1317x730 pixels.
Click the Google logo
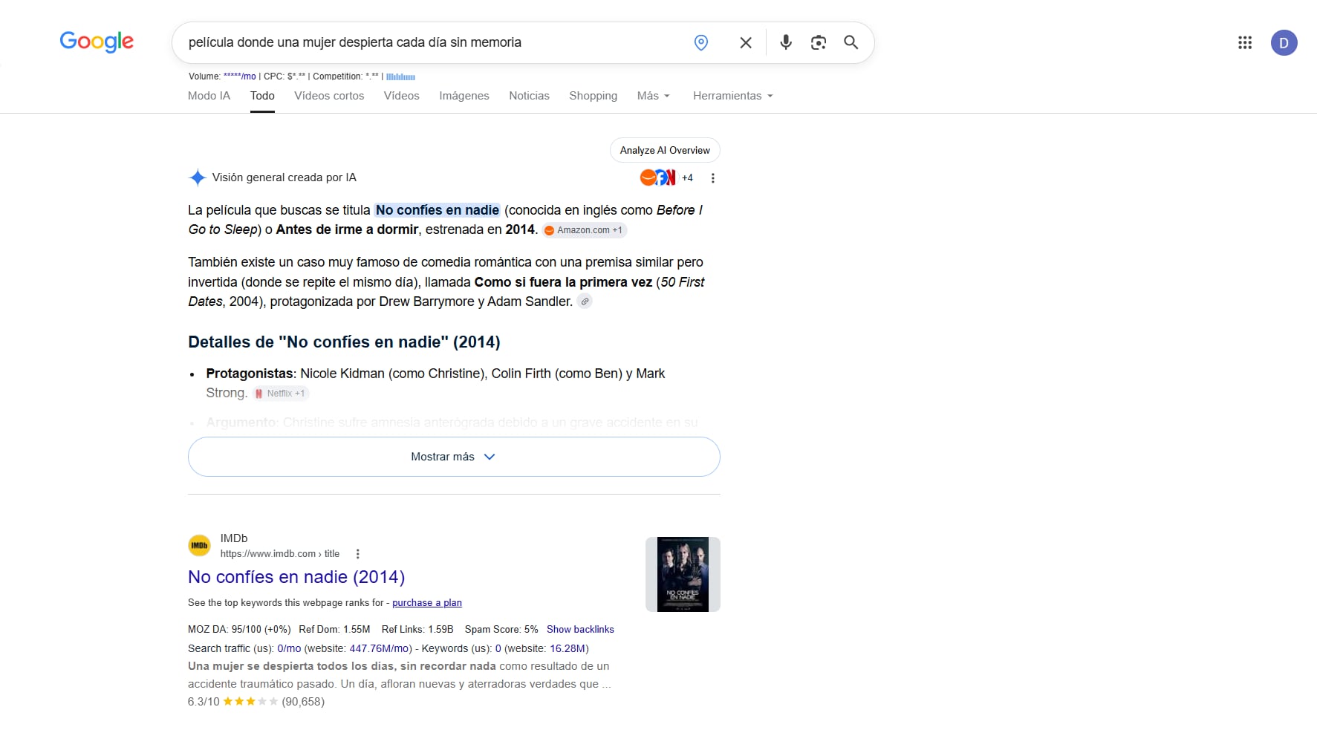tap(97, 42)
